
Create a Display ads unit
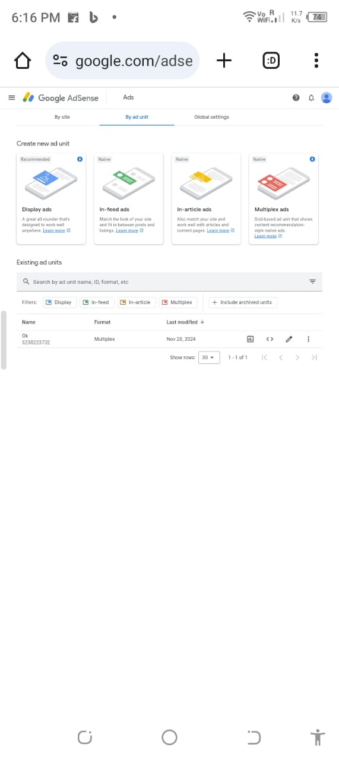tap(51, 198)
